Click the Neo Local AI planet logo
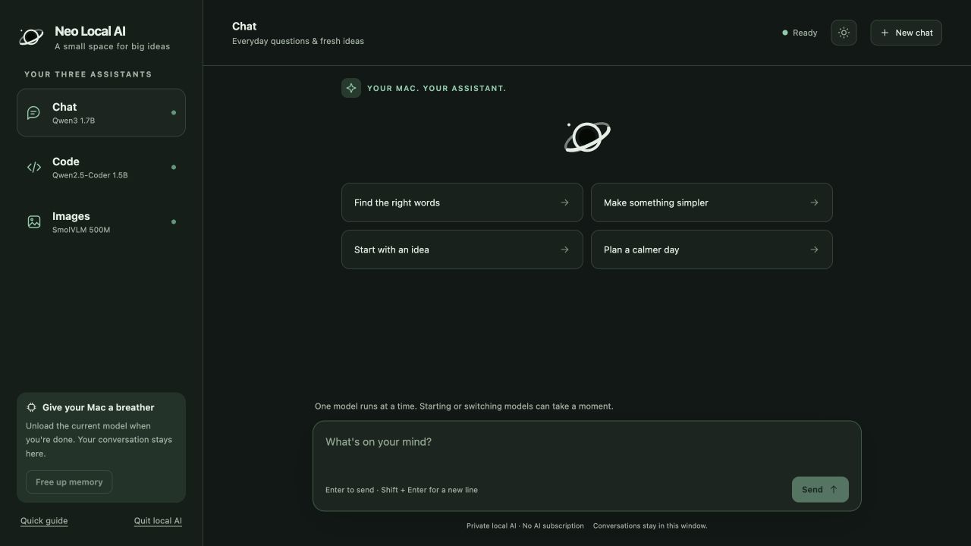This screenshot has height=546, width=971. [x=31, y=36]
